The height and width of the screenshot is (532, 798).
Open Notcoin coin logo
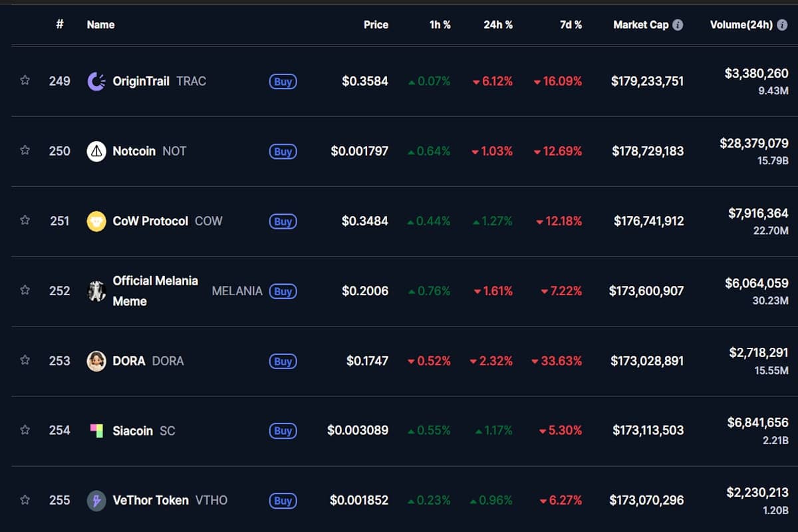[x=96, y=151]
